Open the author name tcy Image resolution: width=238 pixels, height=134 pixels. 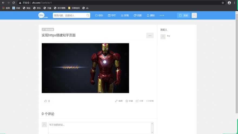click(x=168, y=36)
